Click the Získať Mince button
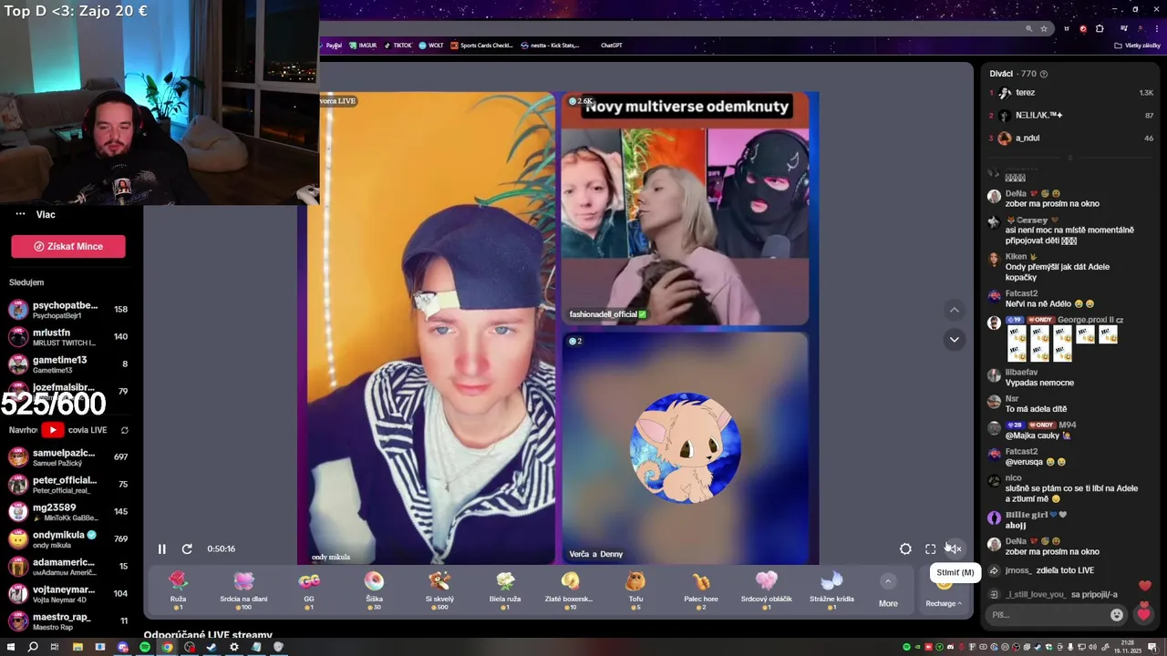This screenshot has height=656, width=1167. pos(68,246)
